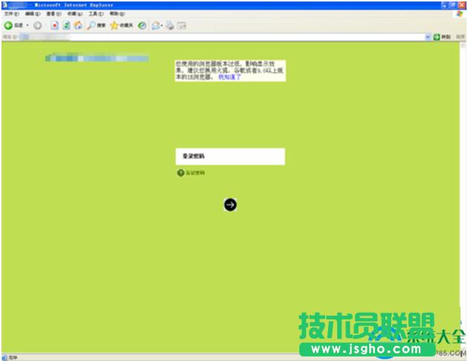Click the status bar 完毕 page icon
468x361 pixels.
[x=4, y=358]
